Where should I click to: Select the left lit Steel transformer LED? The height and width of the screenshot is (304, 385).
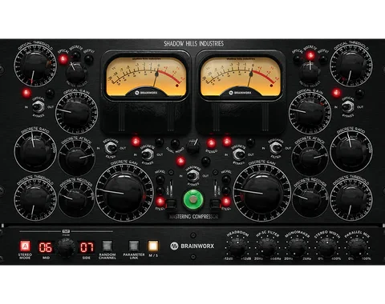(160, 202)
